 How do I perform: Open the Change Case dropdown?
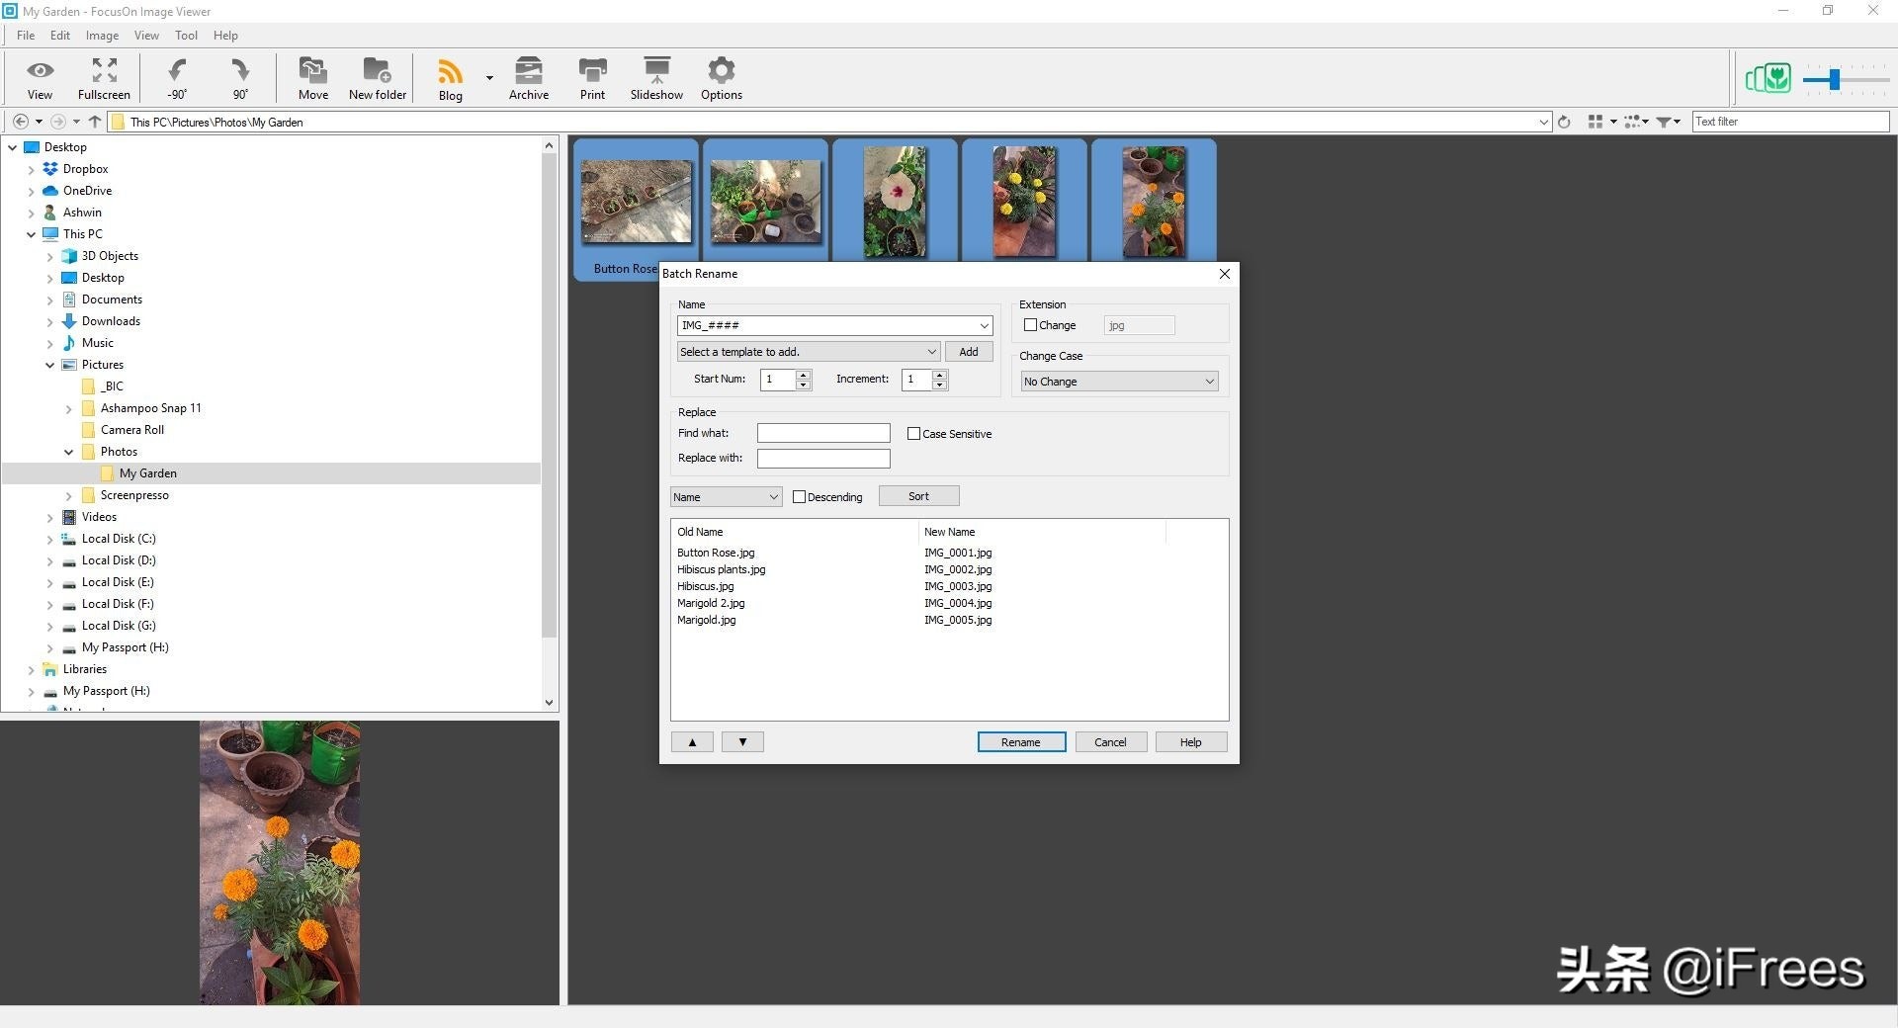click(x=1118, y=382)
